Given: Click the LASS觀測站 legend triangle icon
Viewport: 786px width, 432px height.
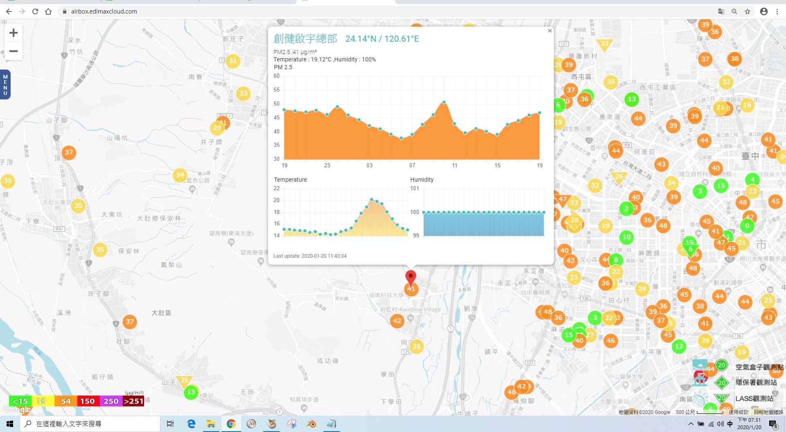Looking at the screenshot, I should point(721,398).
